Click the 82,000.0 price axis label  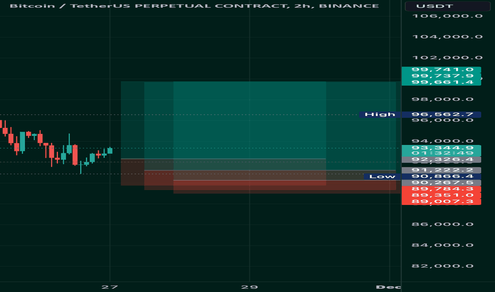click(x=442, y=266)
